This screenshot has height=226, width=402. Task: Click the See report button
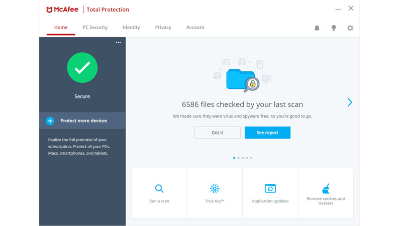[267, 133]
